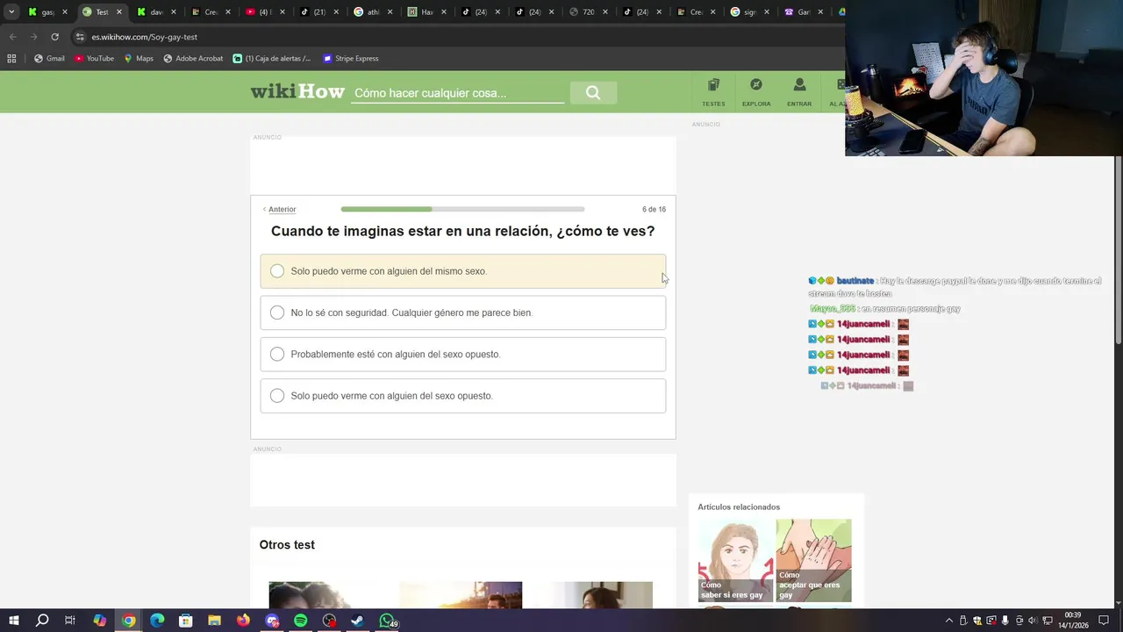Click 'Artículos relacionados' heading
Image resolution: width=1123 pixels, height=632 pixels.
tap(739, 507)
